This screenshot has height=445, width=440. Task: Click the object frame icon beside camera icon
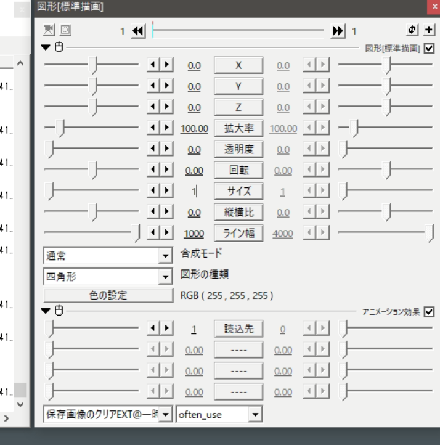(65, 30)
